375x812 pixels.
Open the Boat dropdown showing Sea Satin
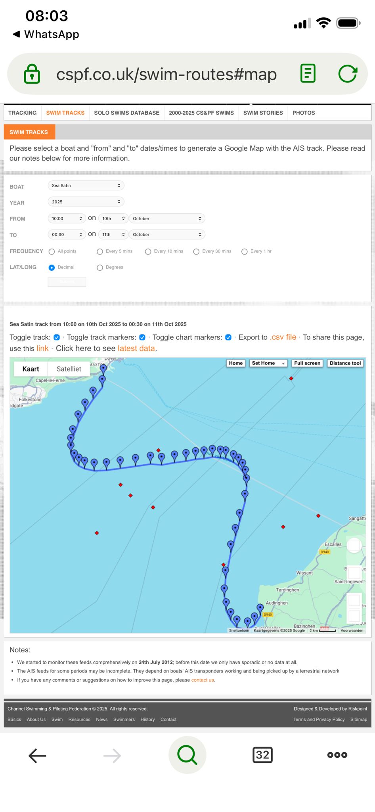tap(86, 186)
